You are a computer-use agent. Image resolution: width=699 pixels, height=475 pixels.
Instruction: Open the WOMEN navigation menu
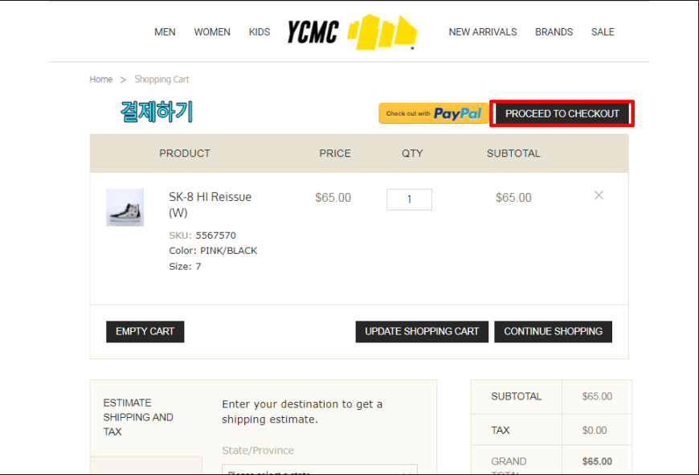point(212,32)
